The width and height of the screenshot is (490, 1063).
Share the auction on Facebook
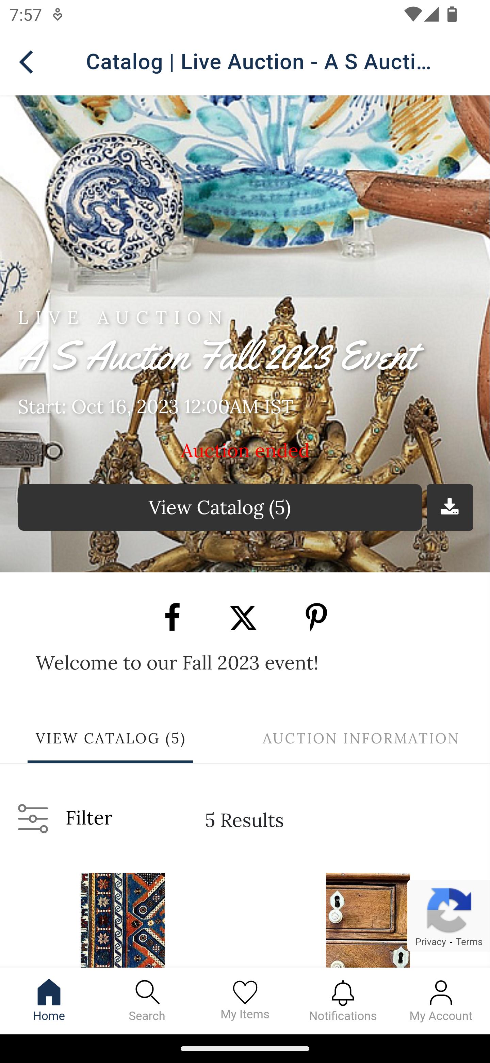pos(172,617)
